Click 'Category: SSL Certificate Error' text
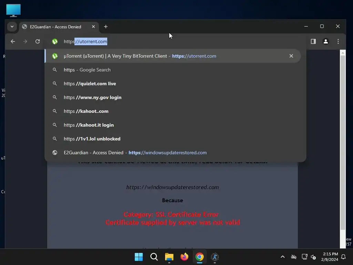The height and width of the screenshot is (265, 353). tap(171, 214)
